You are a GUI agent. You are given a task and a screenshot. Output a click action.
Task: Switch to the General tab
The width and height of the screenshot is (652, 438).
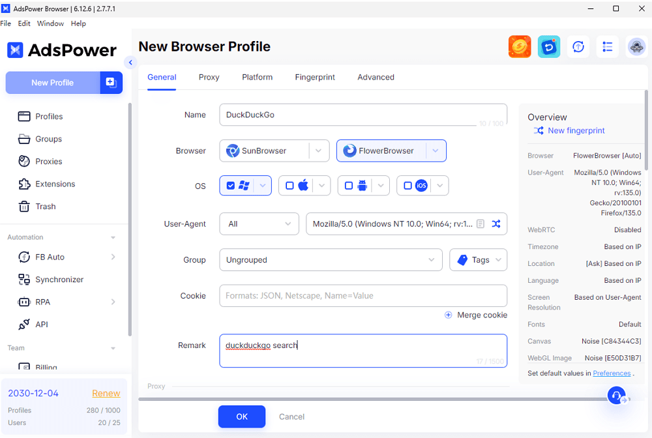point(162,77)
